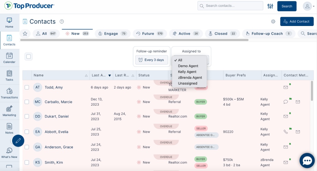Select the Dukart, Daniel row checkbox
The height and width of the screenshot is (171, 317).
click(27, 116)
